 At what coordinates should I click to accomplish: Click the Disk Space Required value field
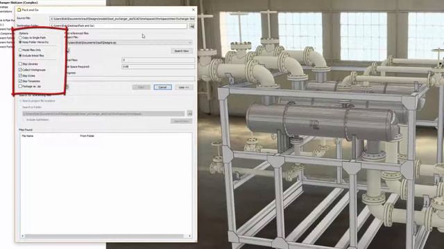pyautogui.click(x=158, y=66)
